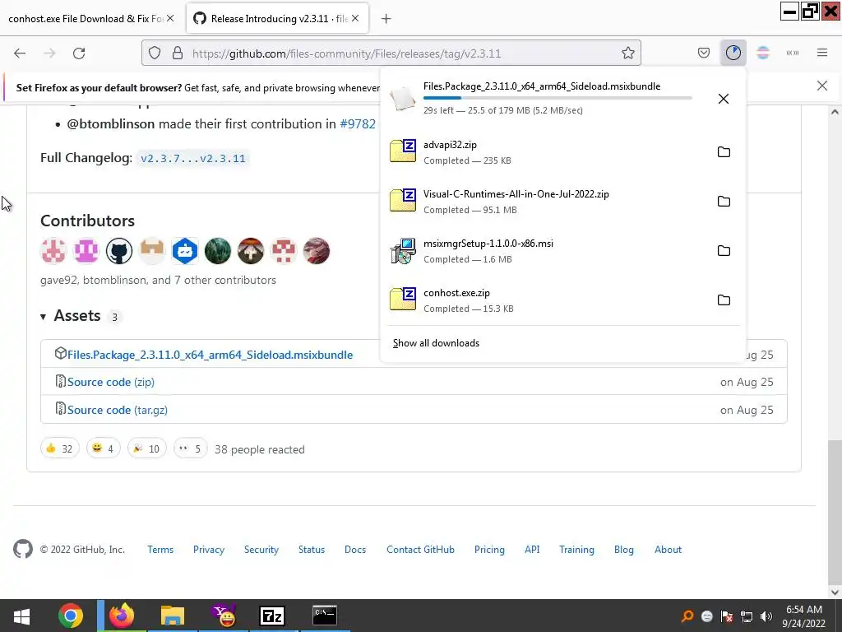
Task: Open the About footer link
Action: 668,550
